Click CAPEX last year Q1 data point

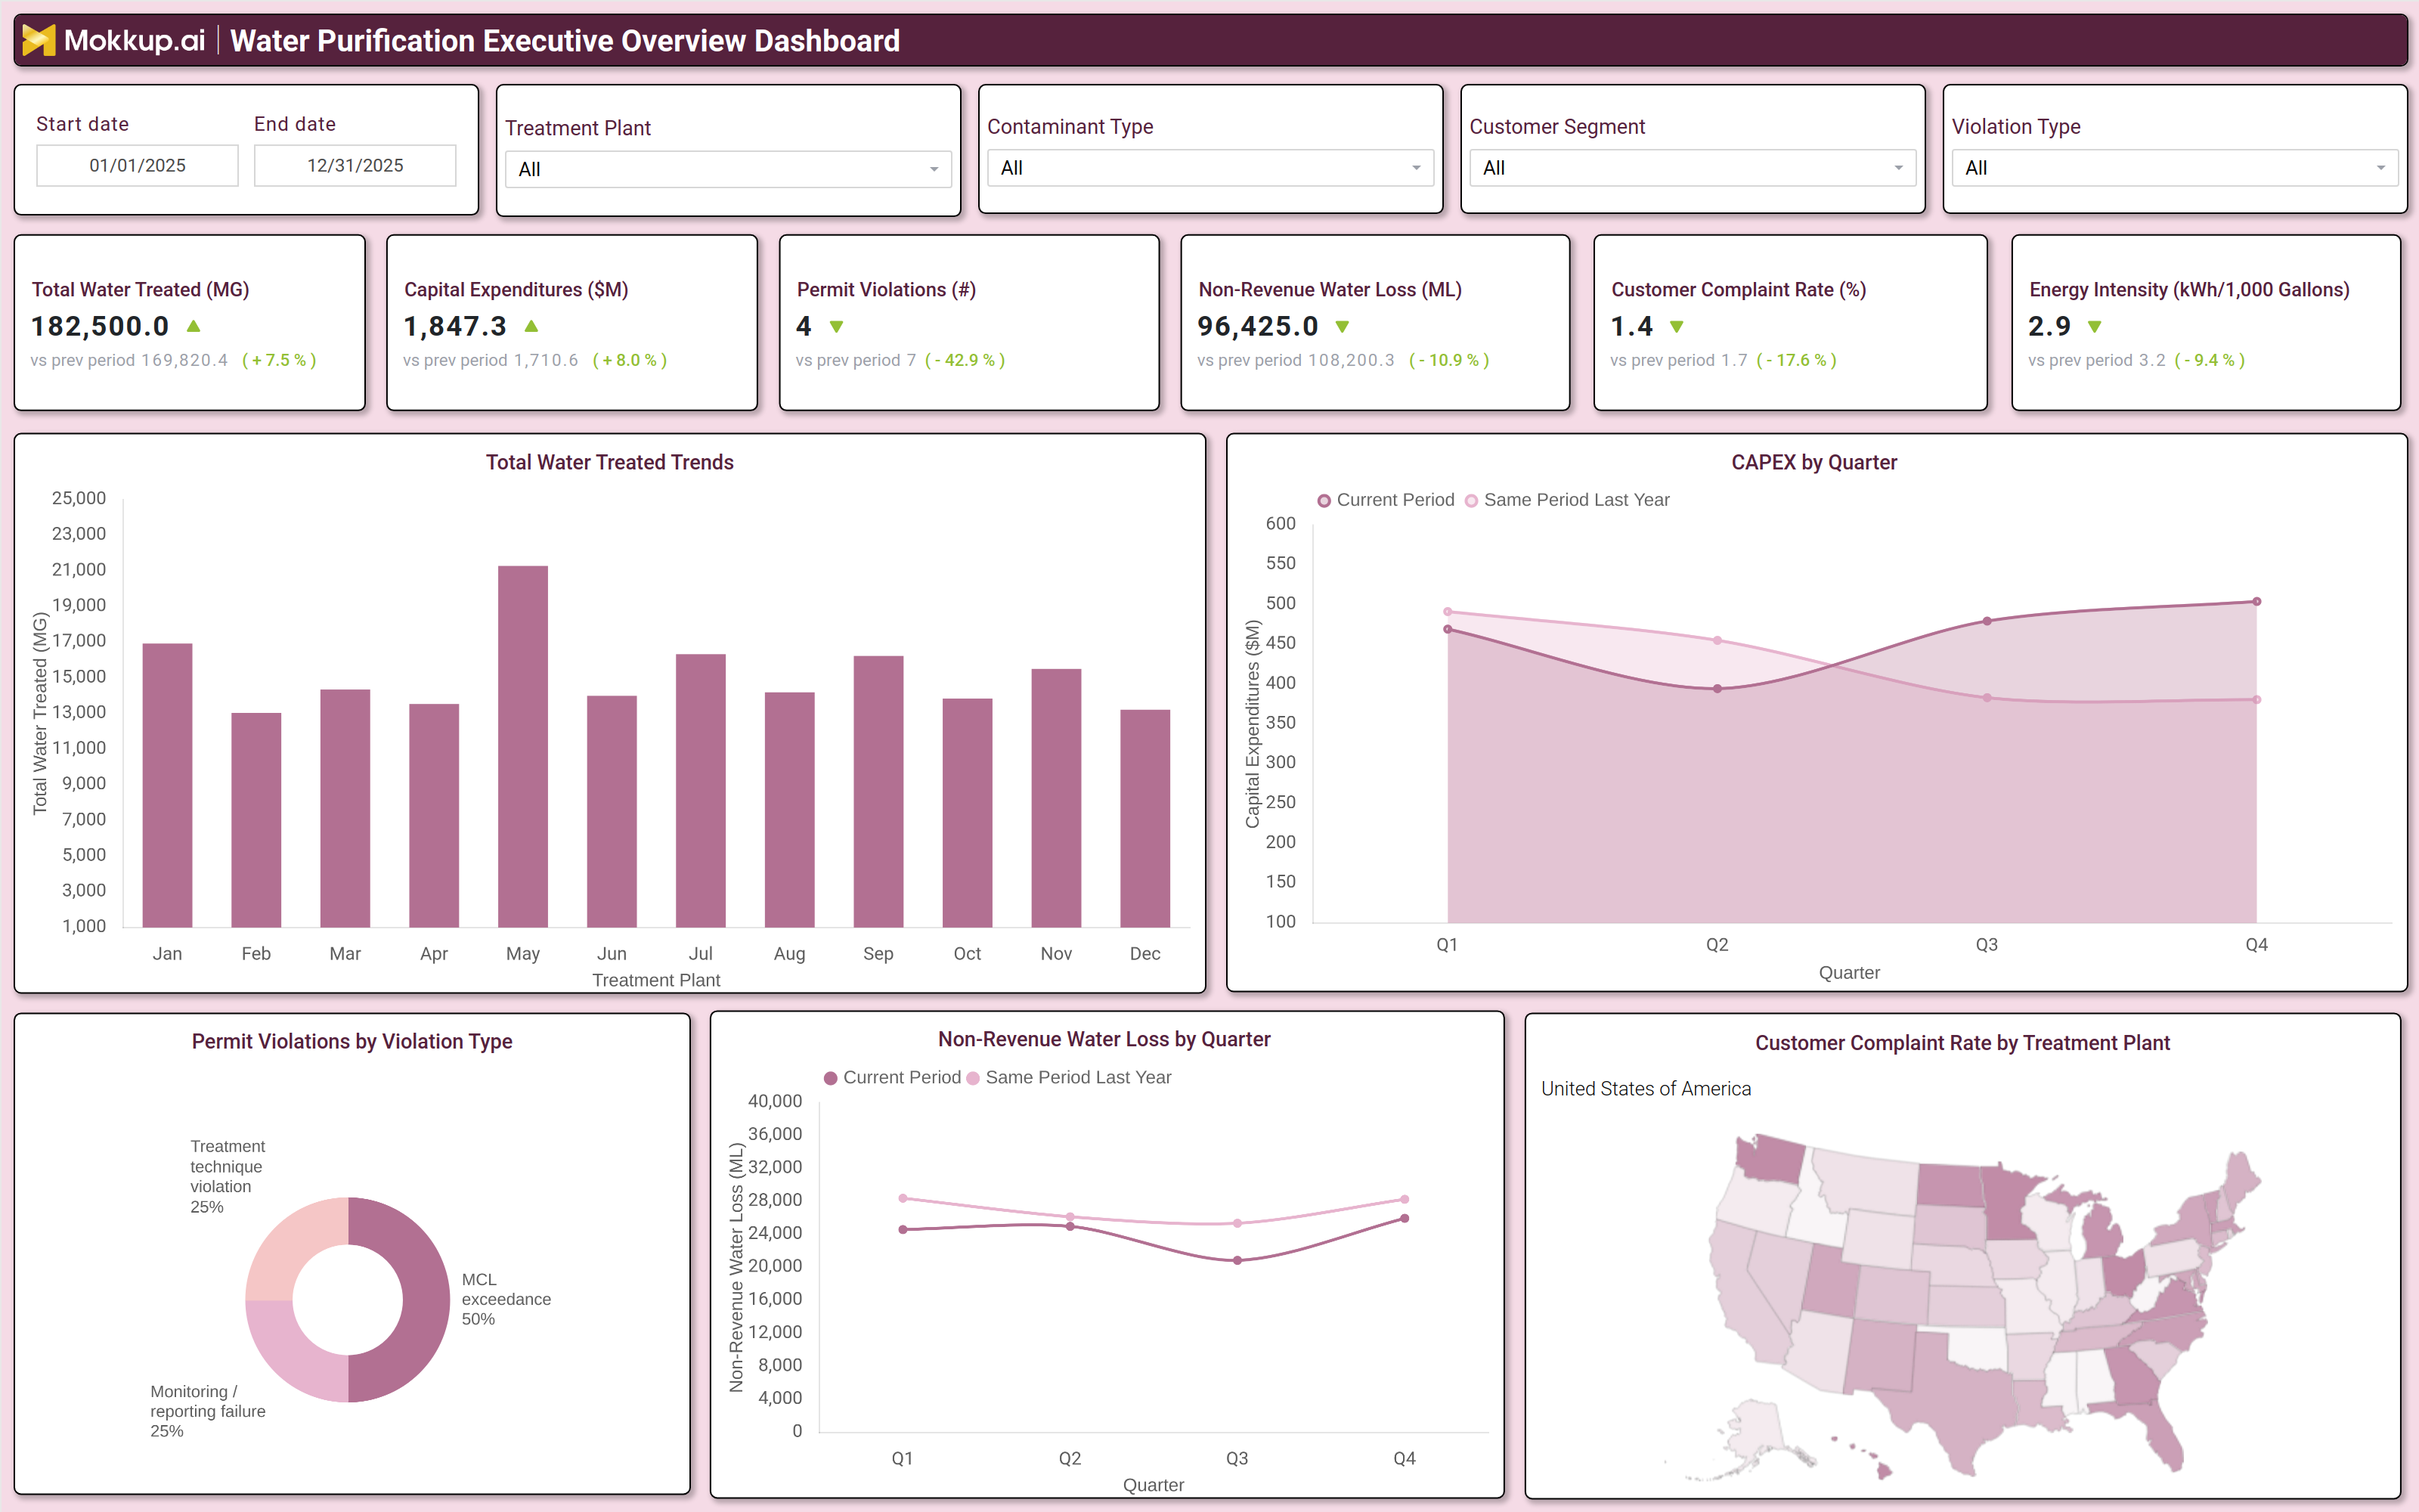pyautogui.click(x=1448, y=612)
